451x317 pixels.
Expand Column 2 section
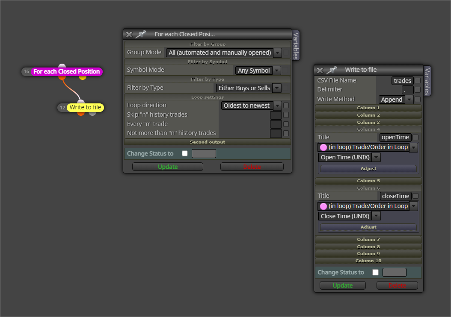click(368, 115)
